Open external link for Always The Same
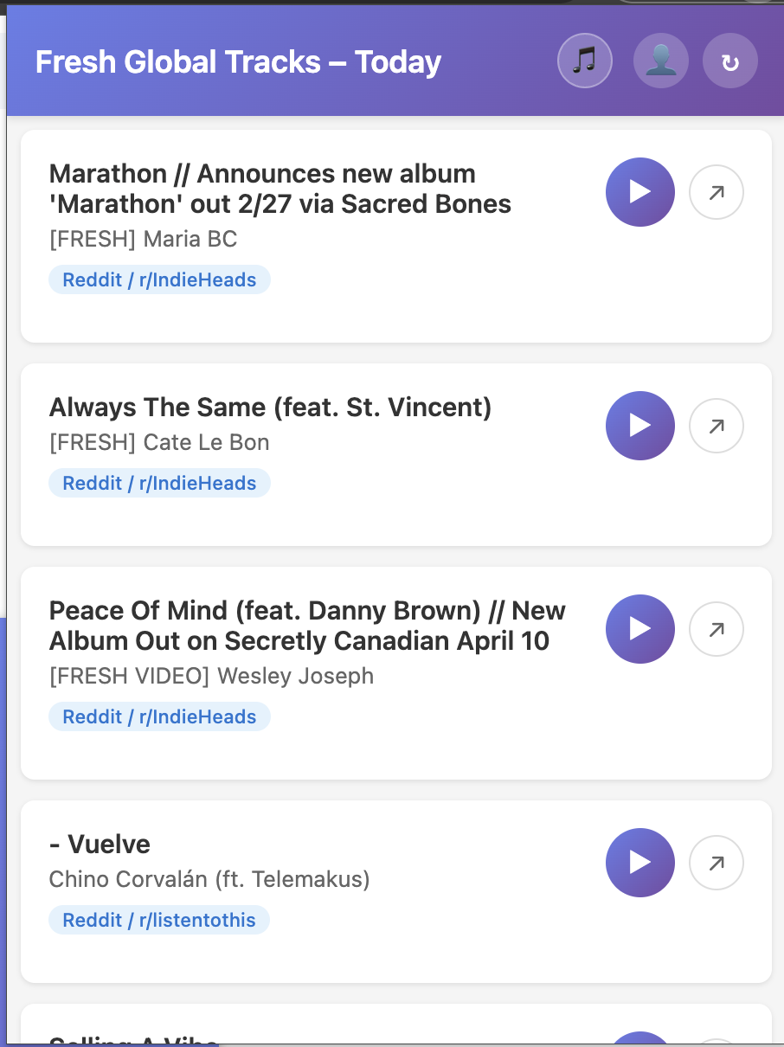Screen dimensions: 784x1047 [x=716, y=426]
